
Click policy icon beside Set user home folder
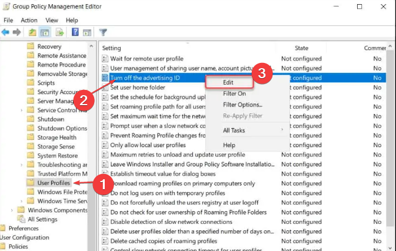(x=105, y=87)
